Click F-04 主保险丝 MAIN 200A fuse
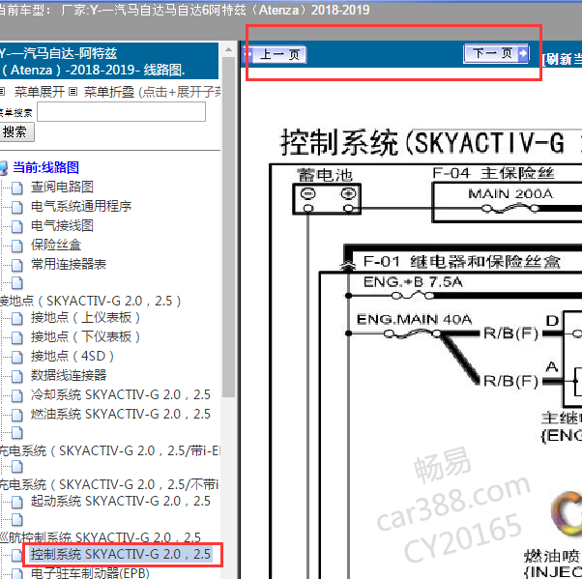 click(x=510, y=209)
